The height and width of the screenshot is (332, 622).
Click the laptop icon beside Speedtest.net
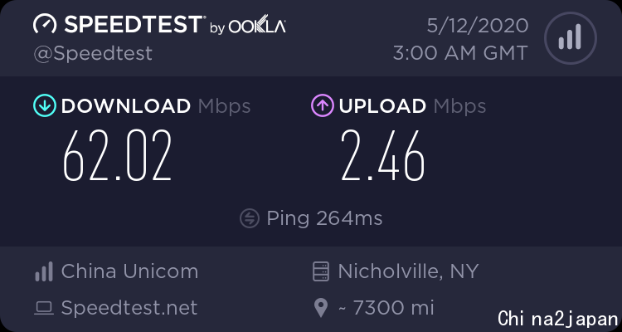coord(44,308)
